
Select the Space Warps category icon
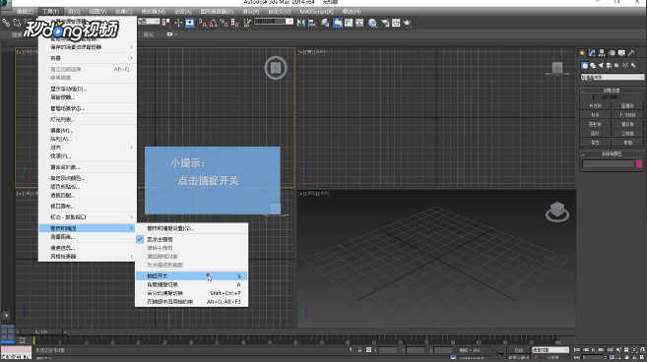[x=624, y=65]
